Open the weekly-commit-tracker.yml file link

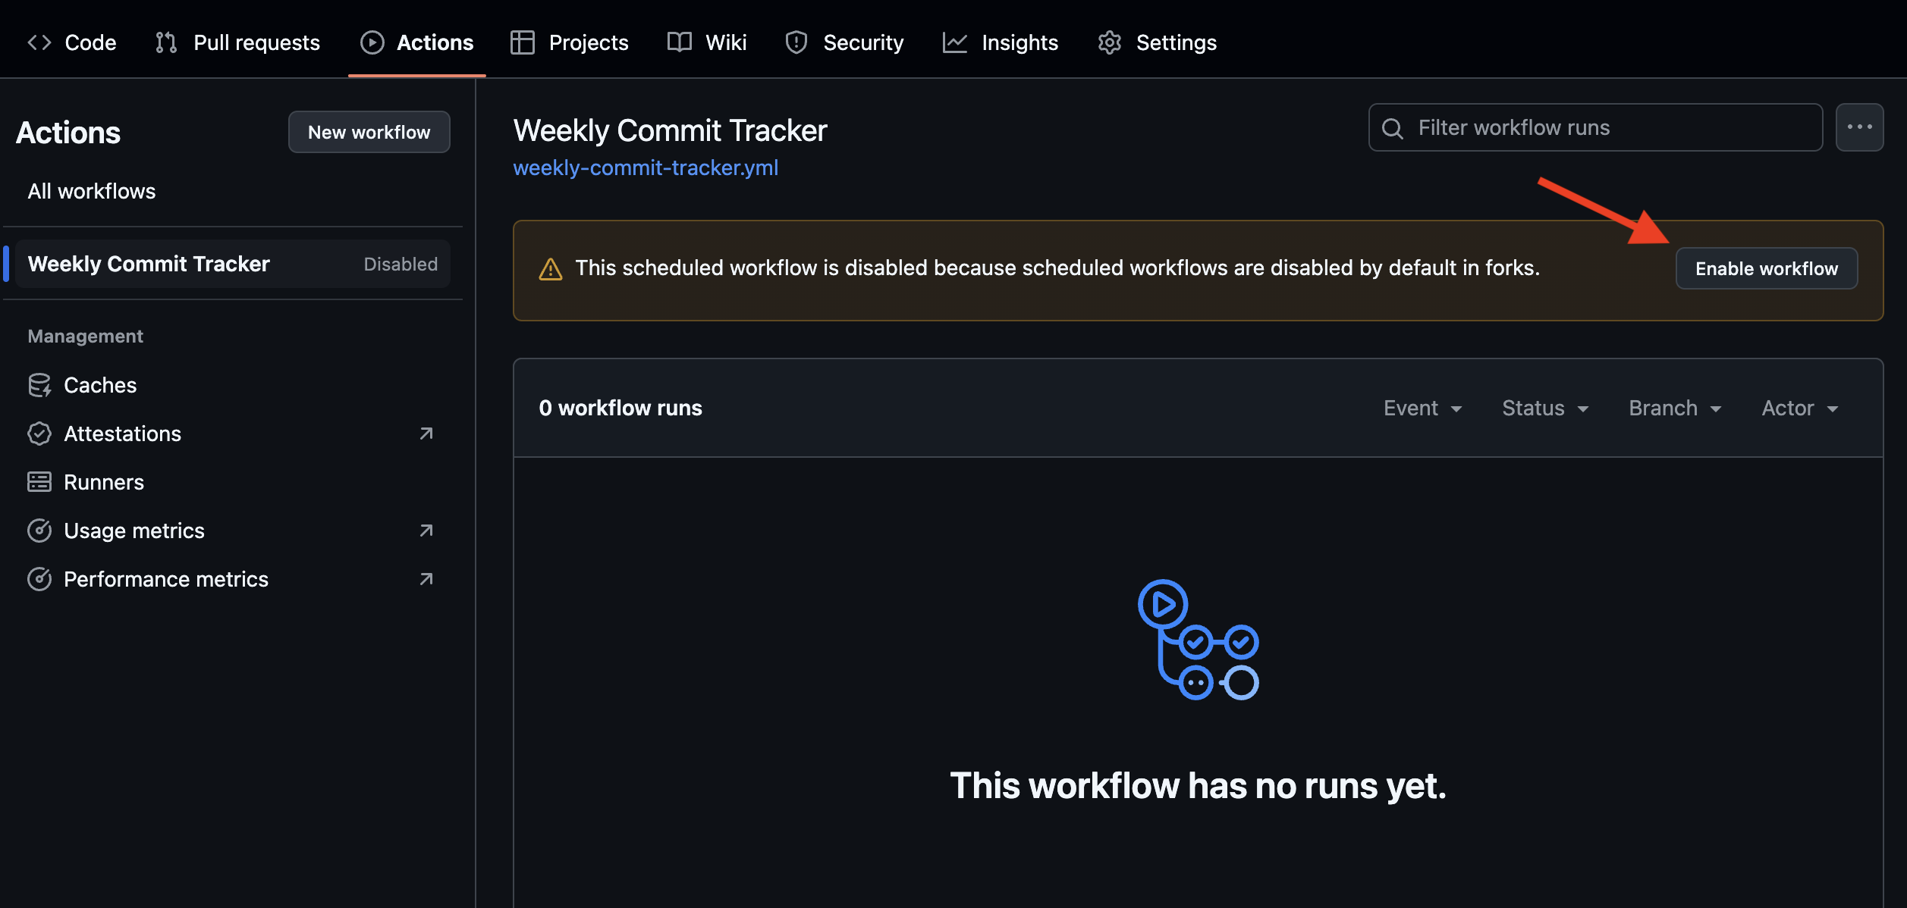[646, 168]
